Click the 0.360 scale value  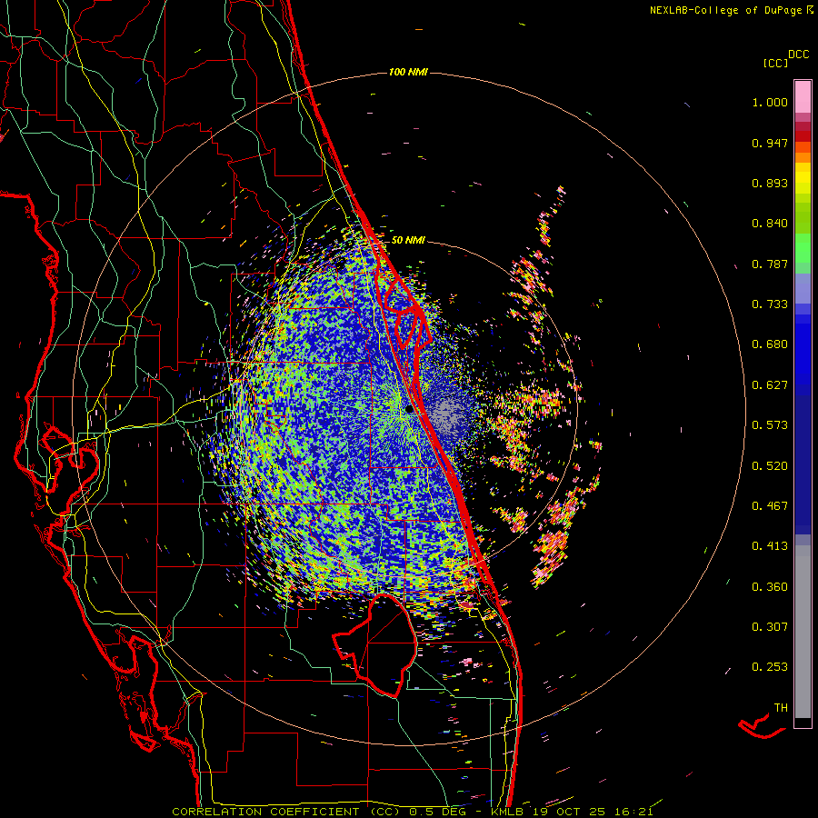tap(770, 587)
